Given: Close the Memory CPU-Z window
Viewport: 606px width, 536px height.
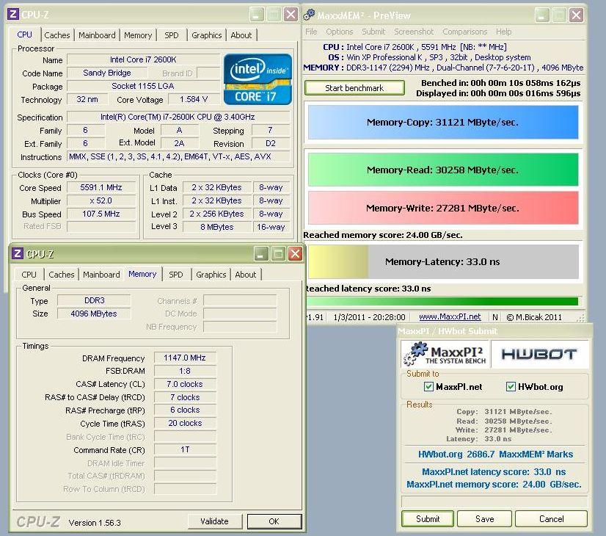Looking at the screenshot, I should point(295,254).
